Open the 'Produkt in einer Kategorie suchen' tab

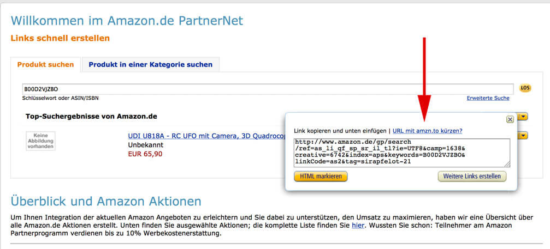[x=150, y=64]
